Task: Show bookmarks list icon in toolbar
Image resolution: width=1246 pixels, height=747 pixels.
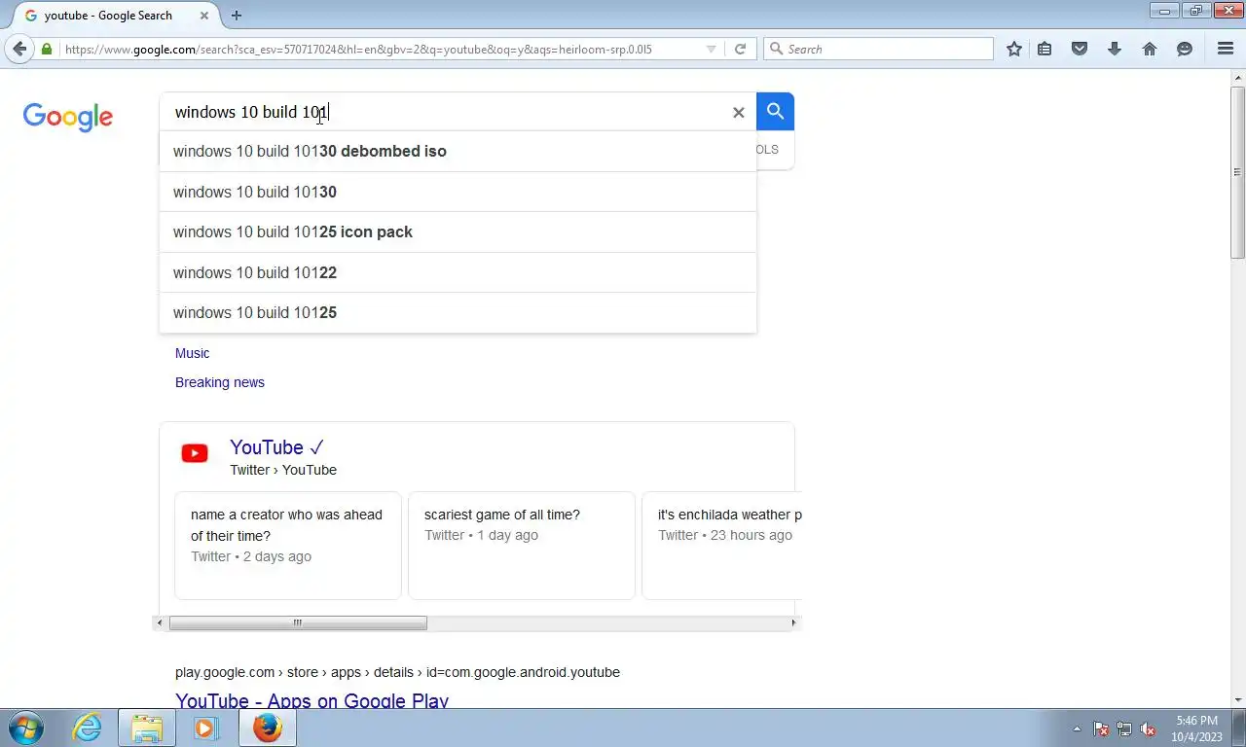Action: [1044, 49]
